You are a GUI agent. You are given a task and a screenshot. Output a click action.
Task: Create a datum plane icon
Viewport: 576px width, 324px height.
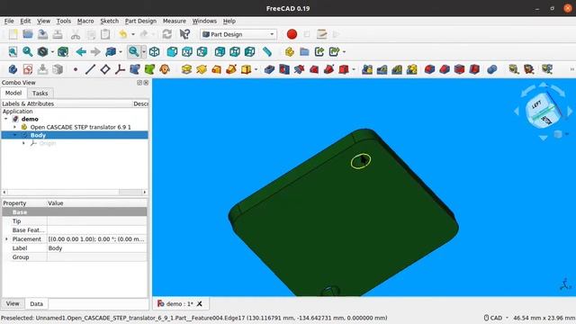(x=105, y=69)
